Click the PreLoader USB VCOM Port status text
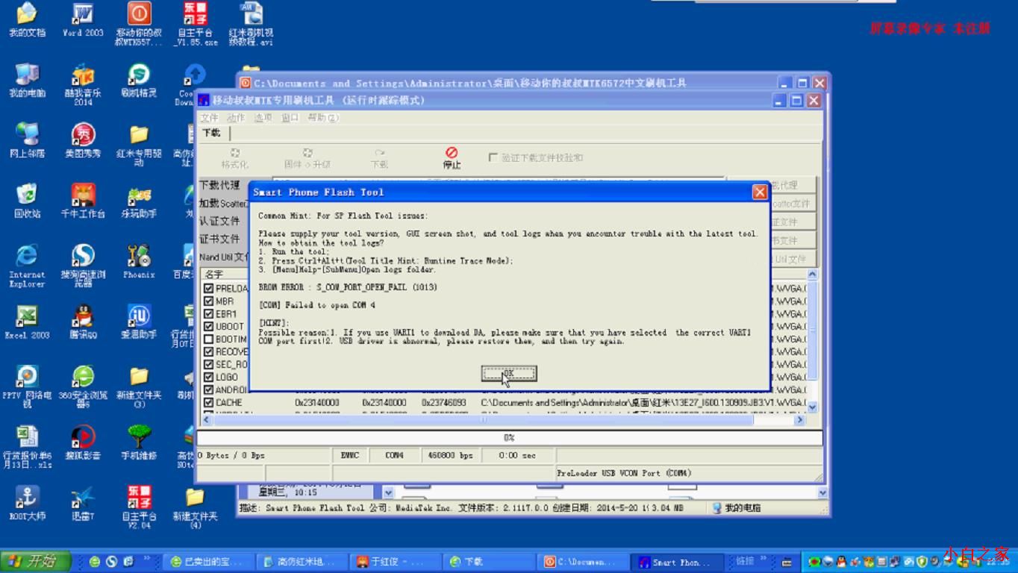This screenshot has width=1018, height=573. tap(624, 473)
